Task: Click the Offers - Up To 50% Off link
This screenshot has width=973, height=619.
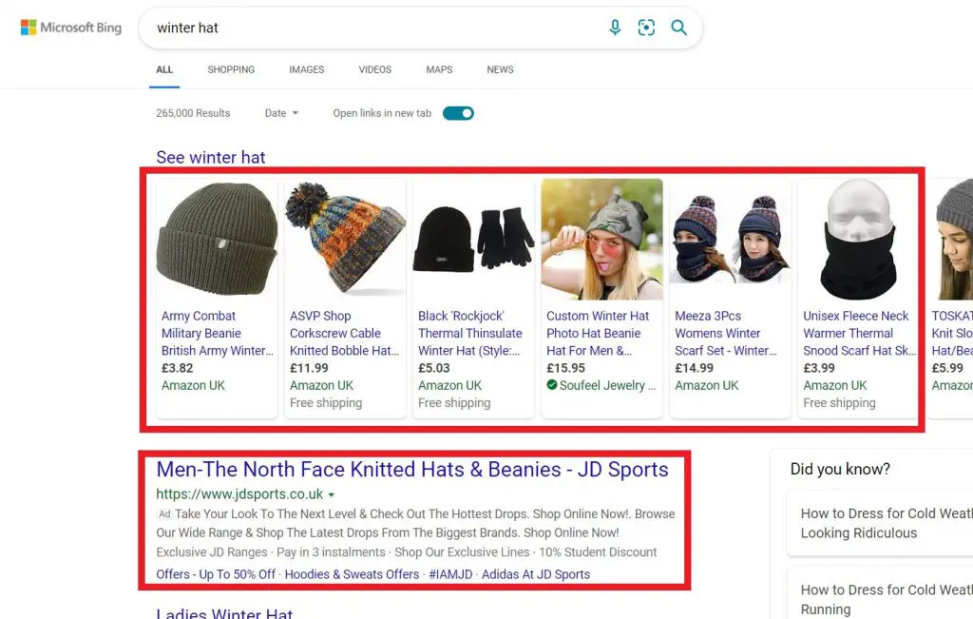Action: 216,574
